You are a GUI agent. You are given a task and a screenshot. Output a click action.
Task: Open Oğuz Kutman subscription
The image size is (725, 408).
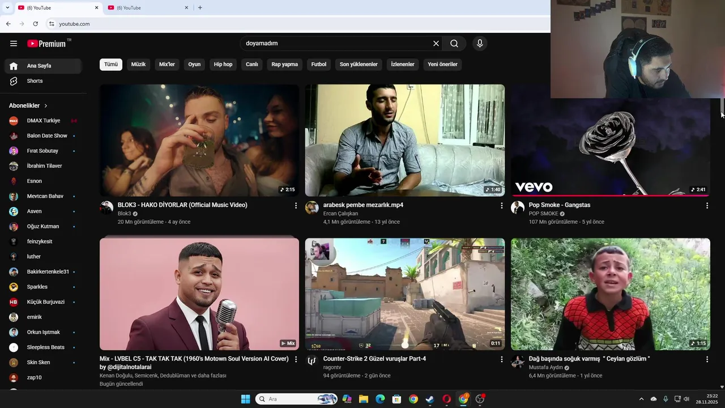click(x=43, y=227)
